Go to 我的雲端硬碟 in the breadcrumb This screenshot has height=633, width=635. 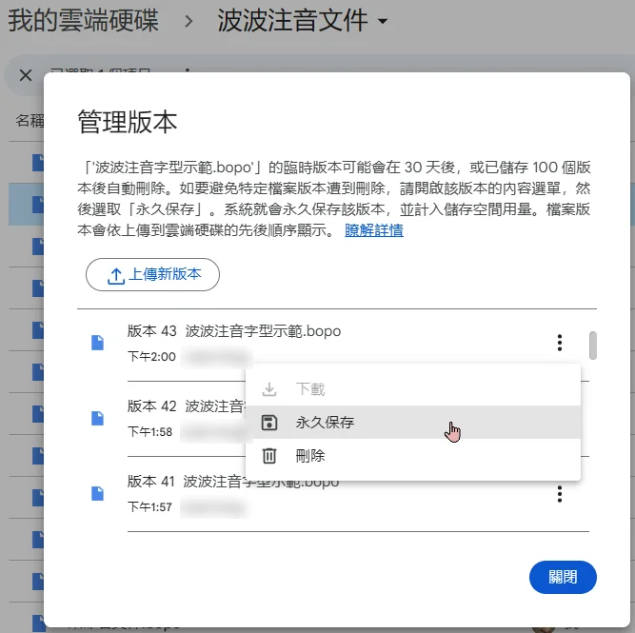coord(84,20)
